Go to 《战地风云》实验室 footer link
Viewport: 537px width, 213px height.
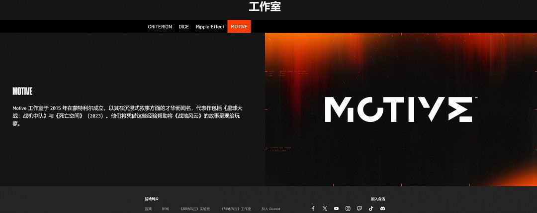point(195,209)
